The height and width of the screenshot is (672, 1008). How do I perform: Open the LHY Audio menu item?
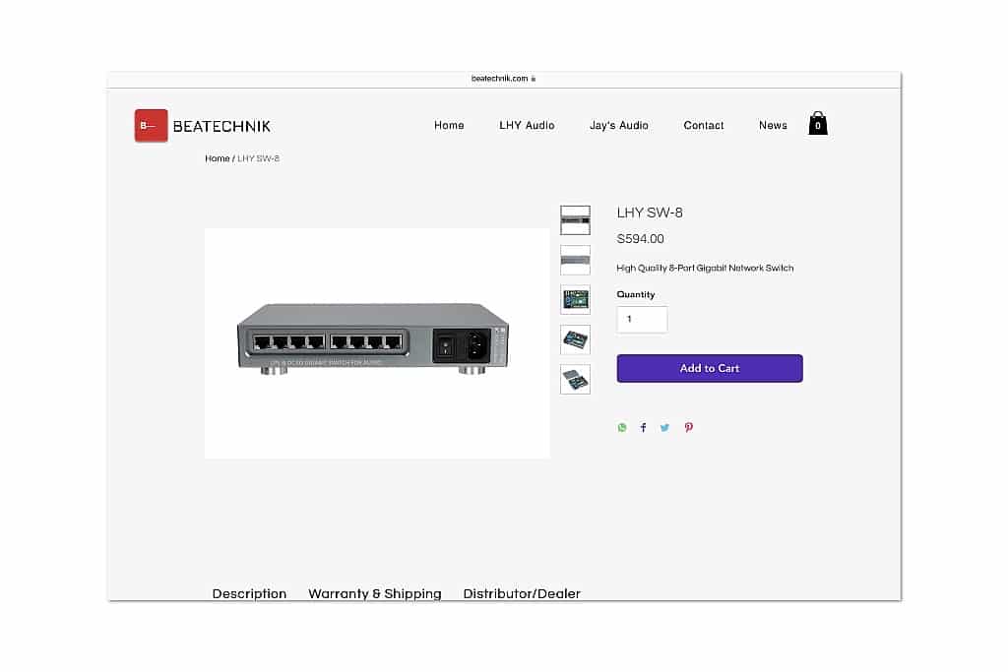click(527, 125)
